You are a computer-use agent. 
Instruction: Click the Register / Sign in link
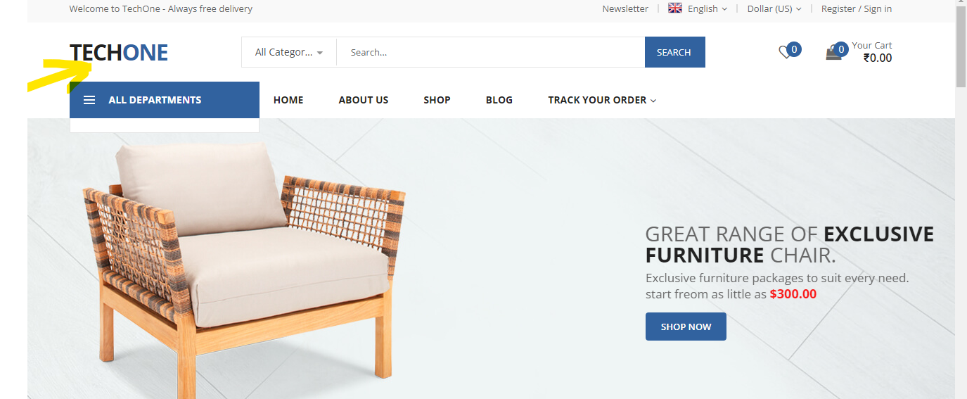[x=857, y=8]
